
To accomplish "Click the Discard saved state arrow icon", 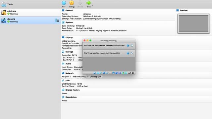I will [80, 3].
